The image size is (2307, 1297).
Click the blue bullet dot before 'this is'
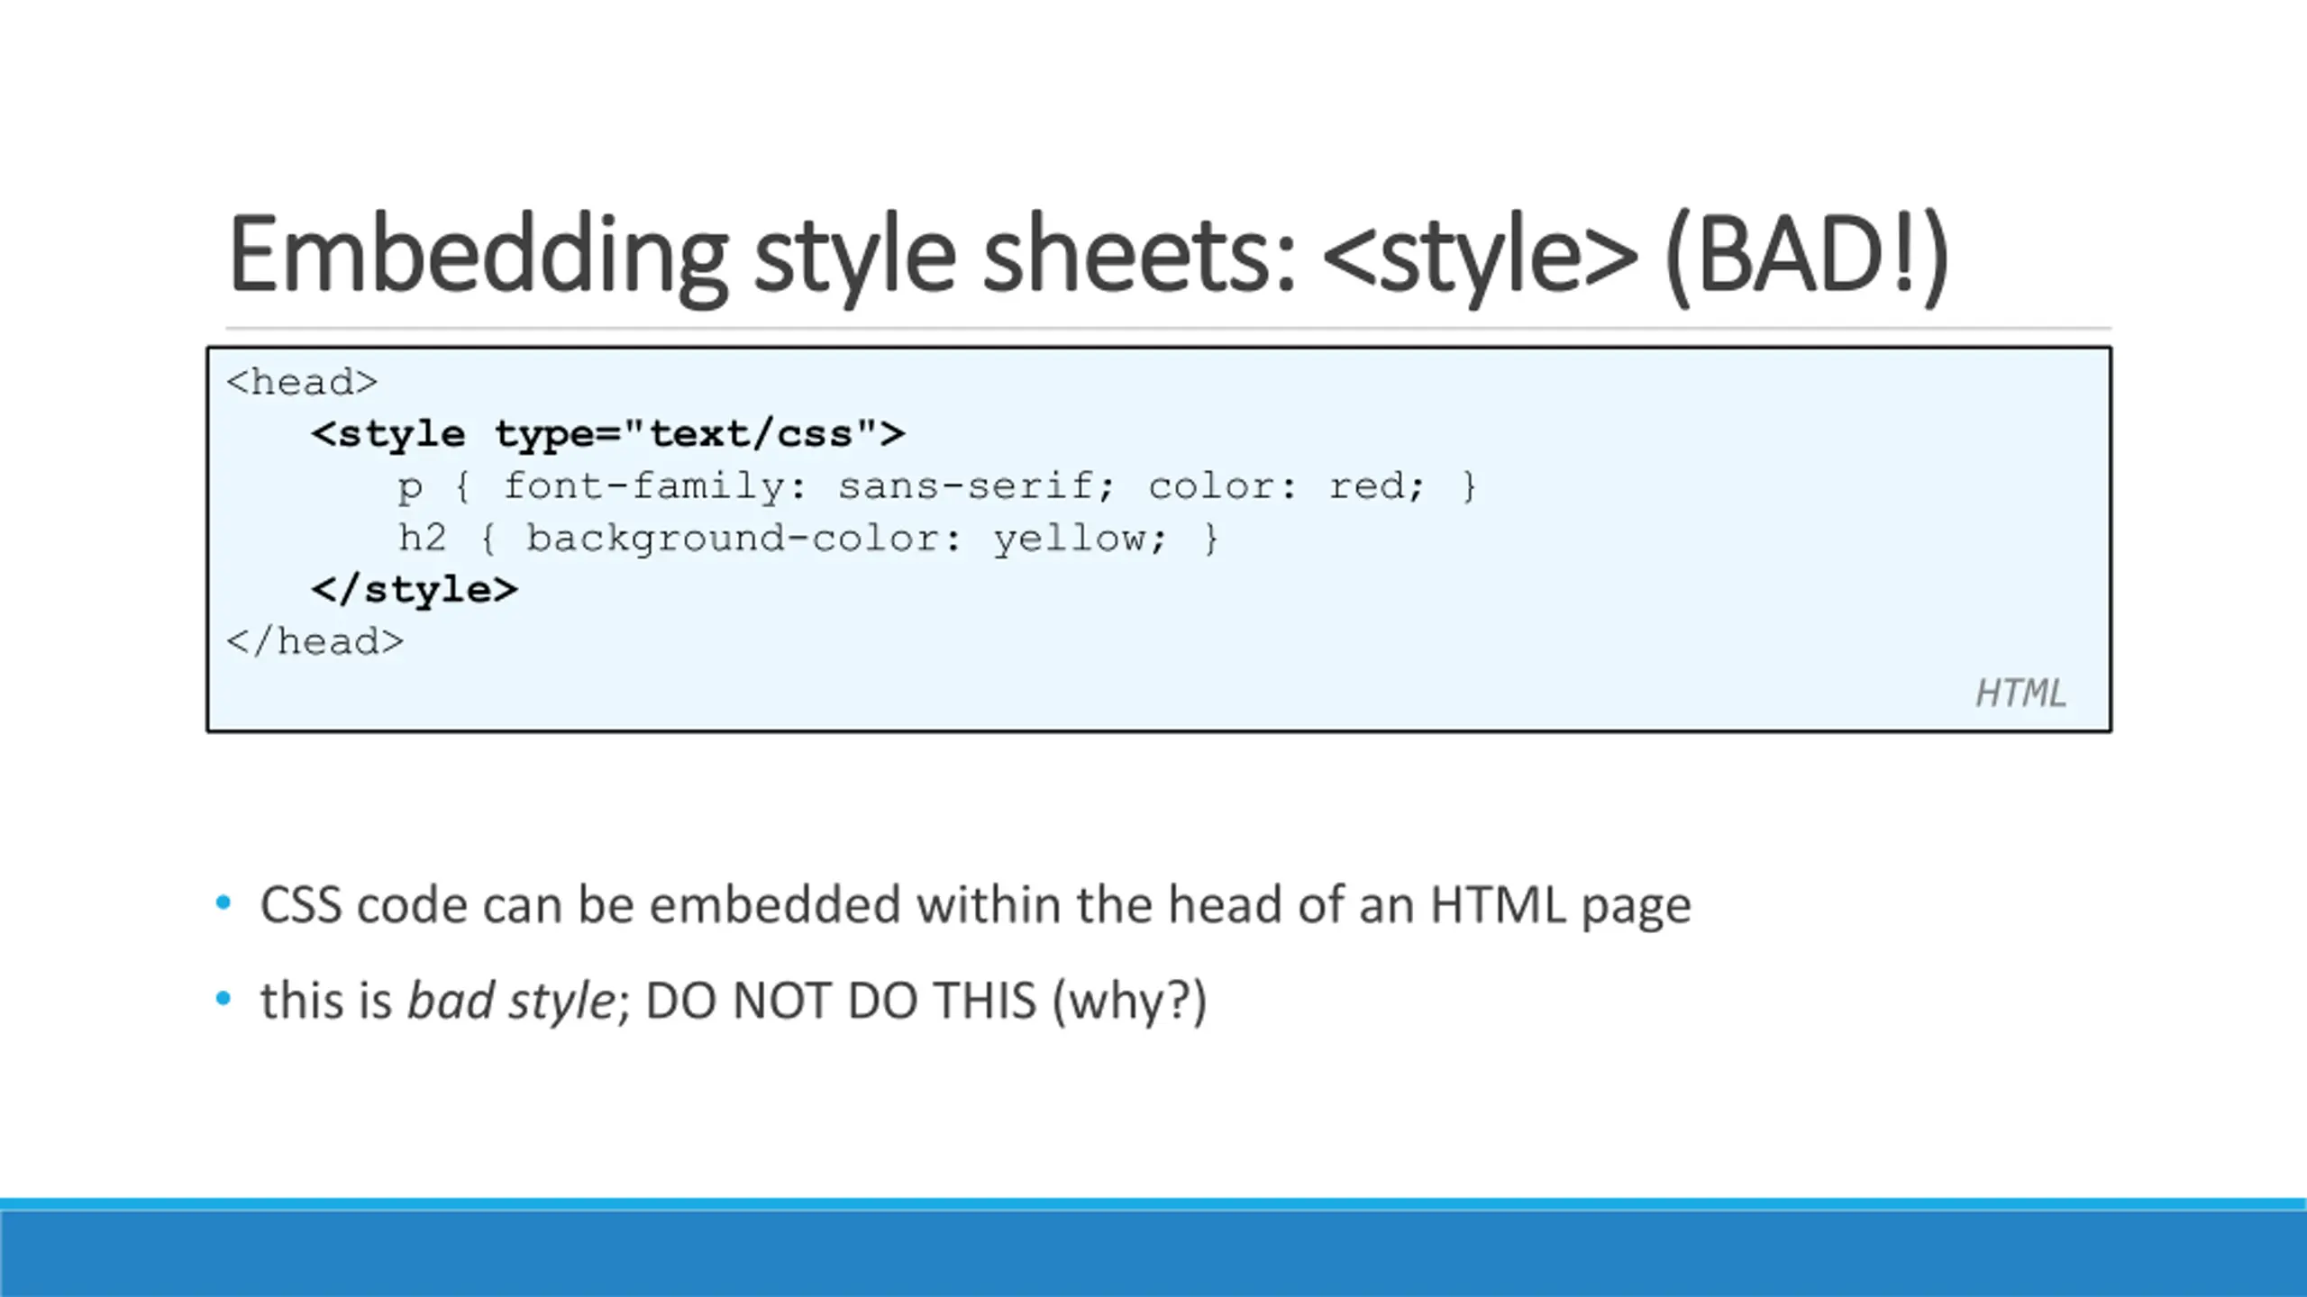(223, 998)
